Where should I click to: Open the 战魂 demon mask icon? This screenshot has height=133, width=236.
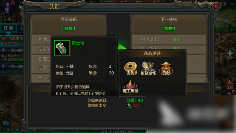(x=230, y=84)
